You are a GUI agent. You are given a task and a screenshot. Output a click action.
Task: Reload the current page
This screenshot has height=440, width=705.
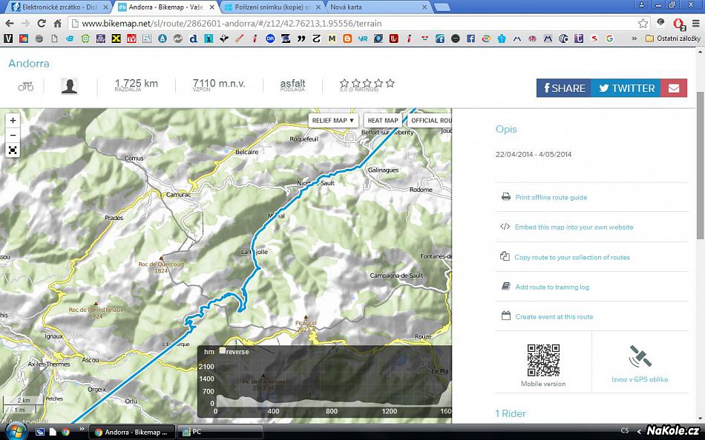42,24
